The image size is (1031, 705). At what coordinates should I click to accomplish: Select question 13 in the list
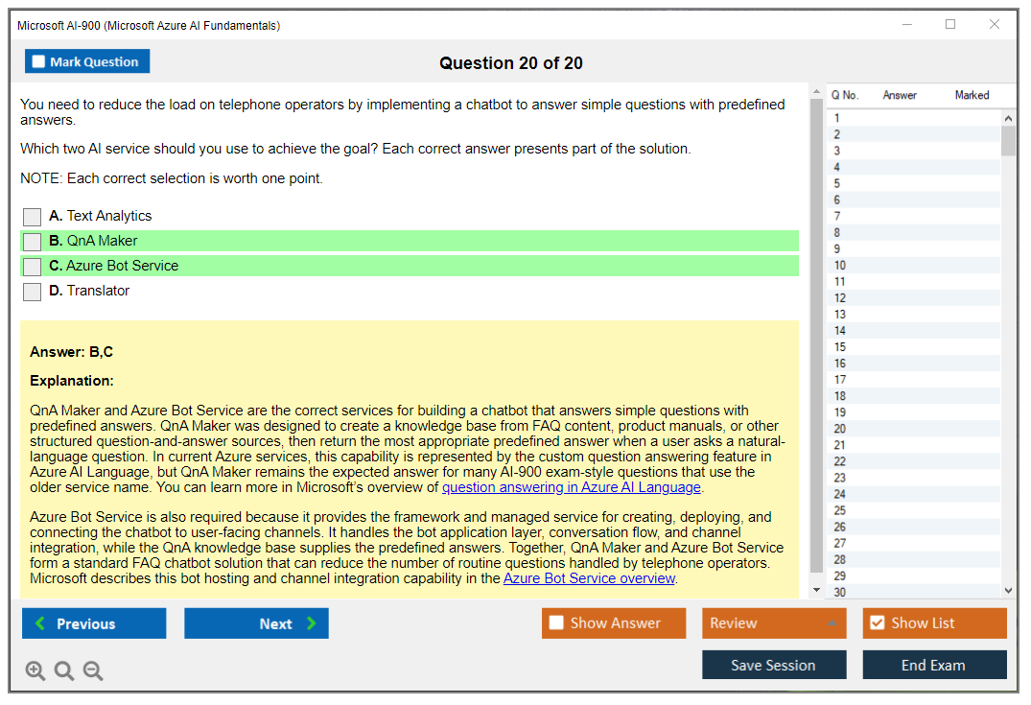point(914,315)
